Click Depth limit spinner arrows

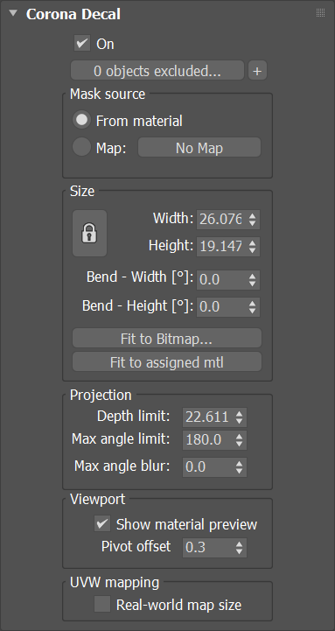(240, 417)
